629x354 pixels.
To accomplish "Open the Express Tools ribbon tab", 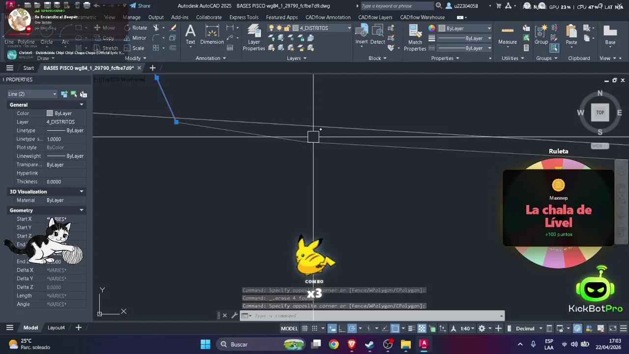I will pos(244,17).
